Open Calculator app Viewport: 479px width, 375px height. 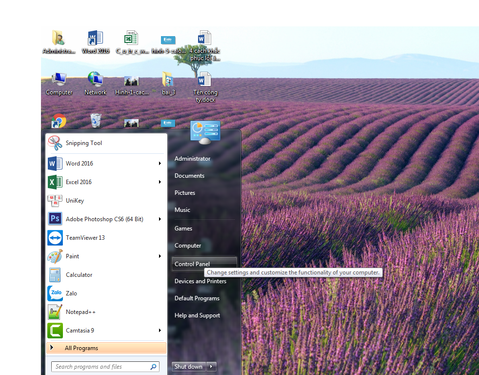[x=106, y=275]
